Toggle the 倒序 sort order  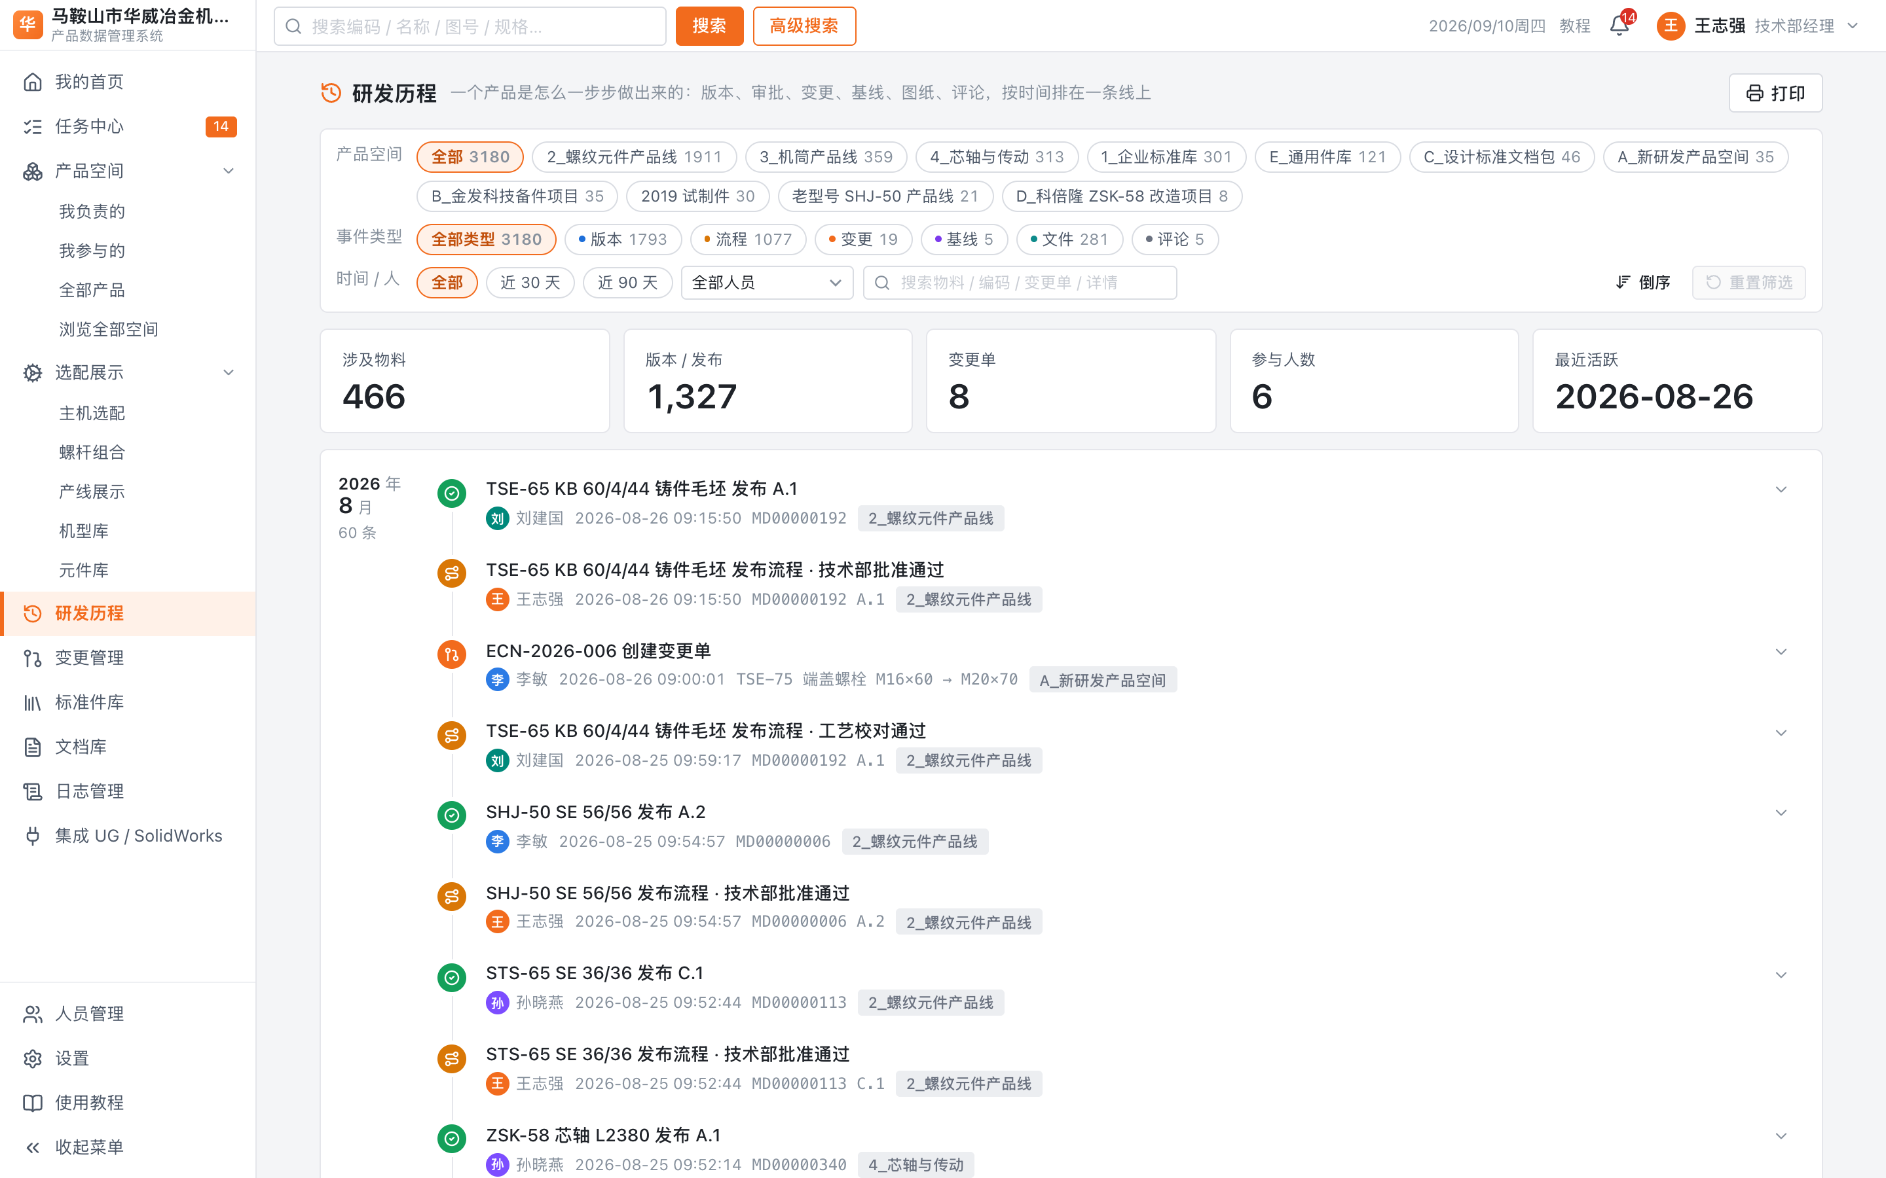[1642, 282]
